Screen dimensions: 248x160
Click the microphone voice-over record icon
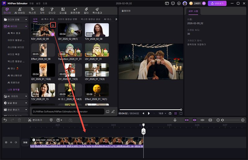(x=175, y=120)
